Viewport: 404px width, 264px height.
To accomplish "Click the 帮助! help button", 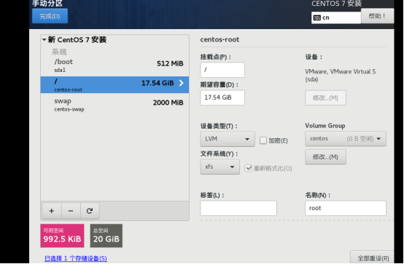I will [x=377, y=16].
